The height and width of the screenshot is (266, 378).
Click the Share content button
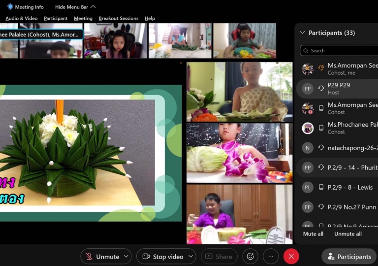pyautogui.click(x=219, y=256)
